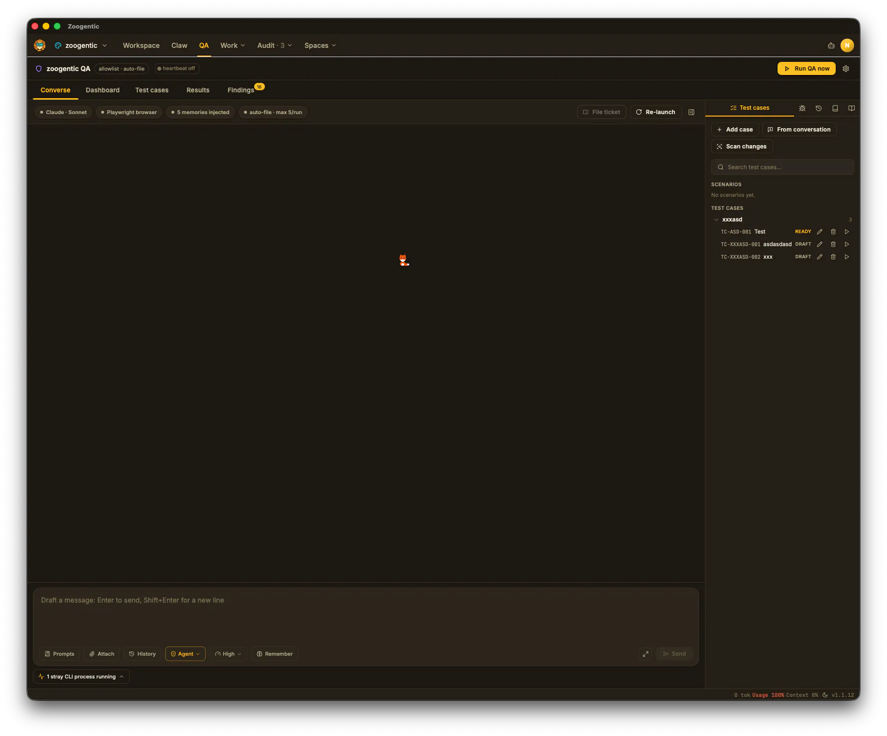Select the QA navigation item
Viewport: 887px width, 736px height.
click(204, 45)
